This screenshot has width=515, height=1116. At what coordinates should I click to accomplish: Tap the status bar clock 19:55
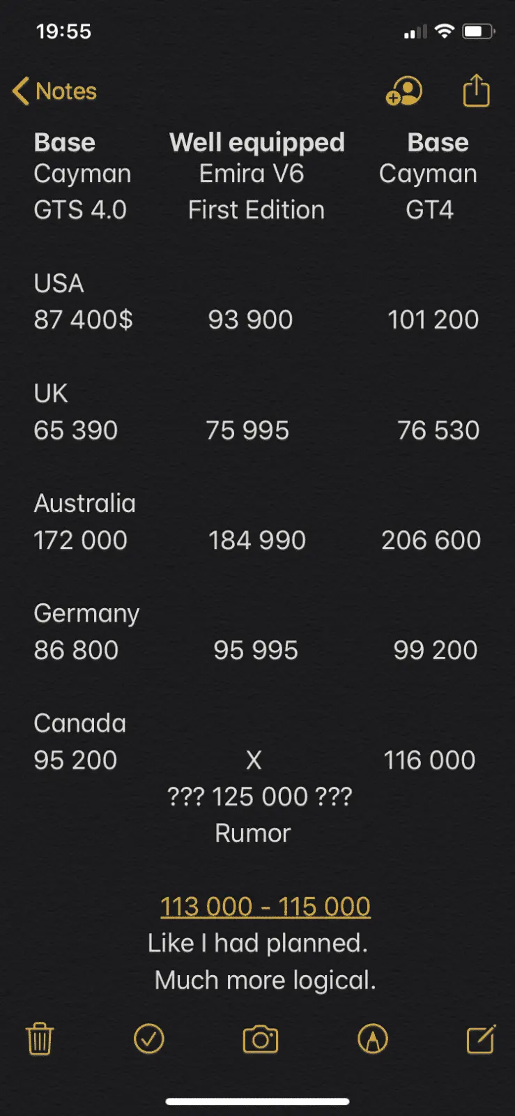pyautogui.click(x=63, y=31)
